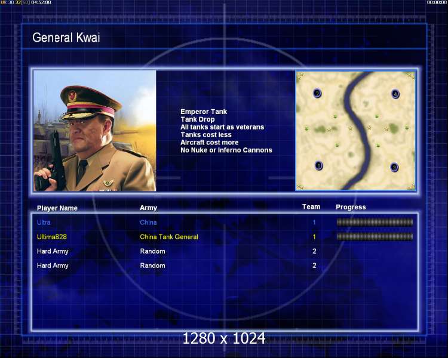
Task: Click the Team column header
Action: coord(311,207)
